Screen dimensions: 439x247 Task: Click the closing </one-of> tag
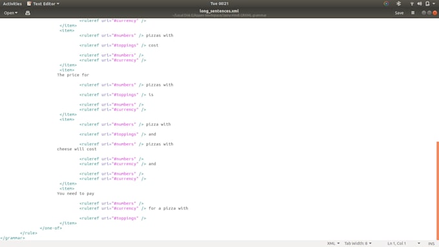[x=50, y=228]
